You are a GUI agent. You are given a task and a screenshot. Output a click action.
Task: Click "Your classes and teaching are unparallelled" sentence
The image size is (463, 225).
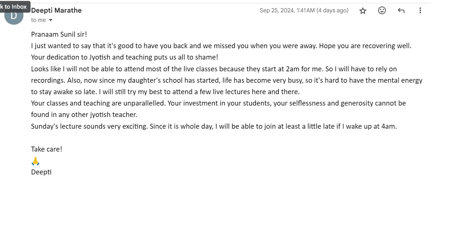point(99,103)
